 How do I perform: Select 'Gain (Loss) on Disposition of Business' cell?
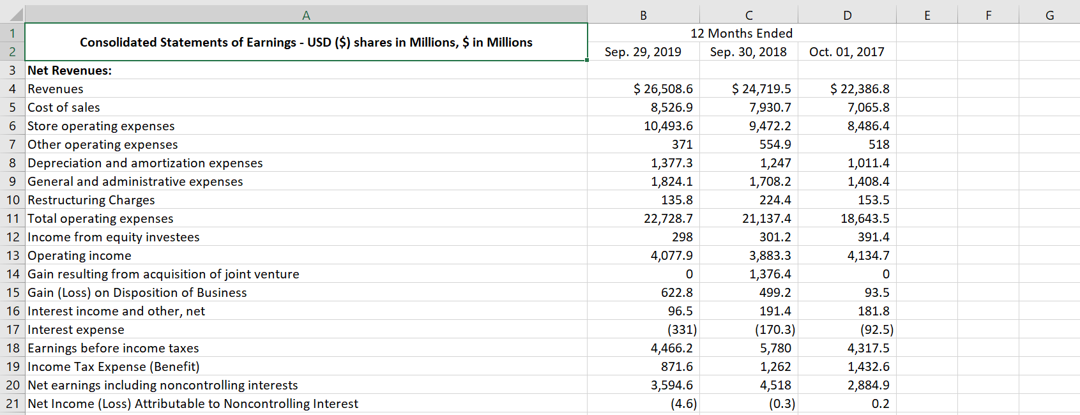306,292
